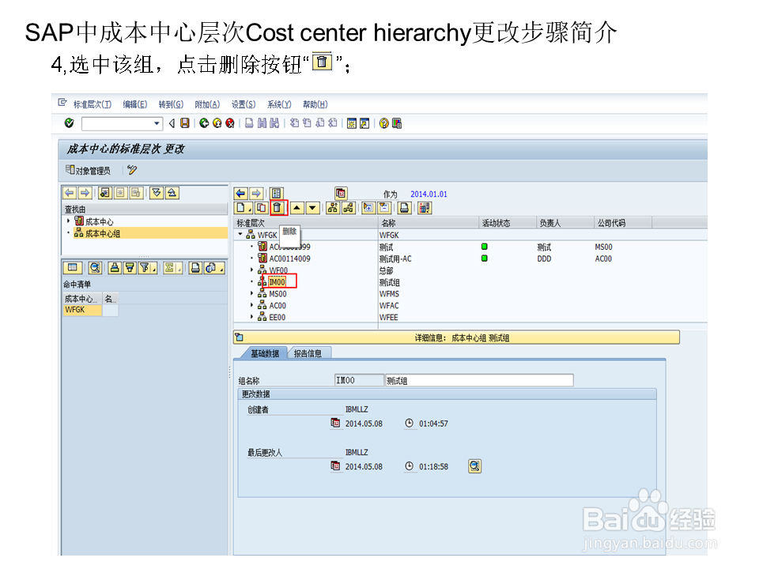This screenshot has height=569, width=759.
Task: Click the Copy object icon
Action: tap(261, 208)
